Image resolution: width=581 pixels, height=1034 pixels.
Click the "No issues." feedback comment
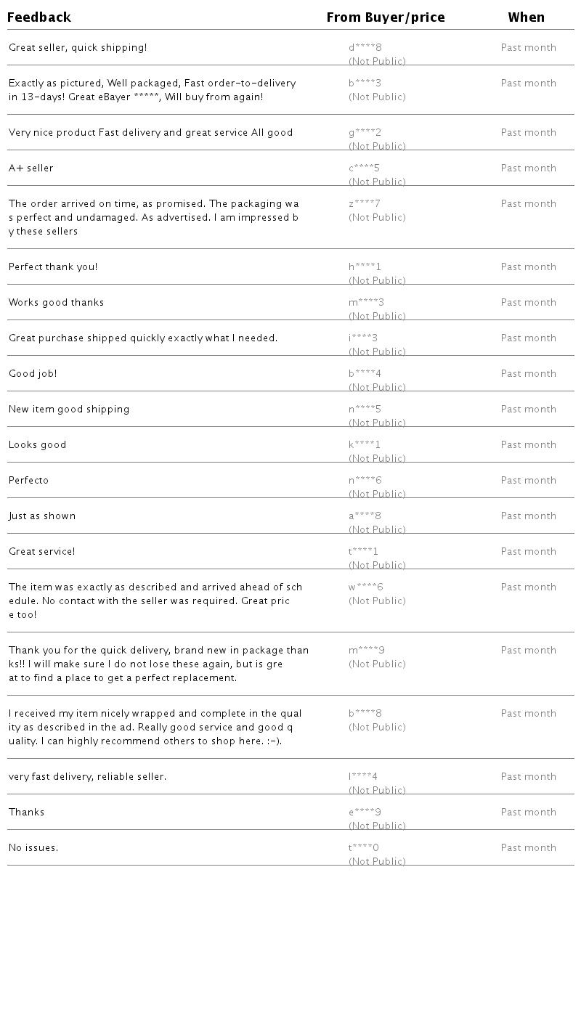[x=33, y=848]
